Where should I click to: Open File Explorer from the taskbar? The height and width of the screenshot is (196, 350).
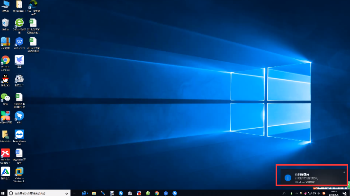pyautogui.click(x=94, y=193)
